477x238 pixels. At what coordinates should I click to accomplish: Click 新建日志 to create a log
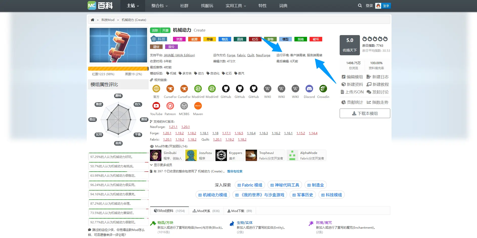point(378,77)
